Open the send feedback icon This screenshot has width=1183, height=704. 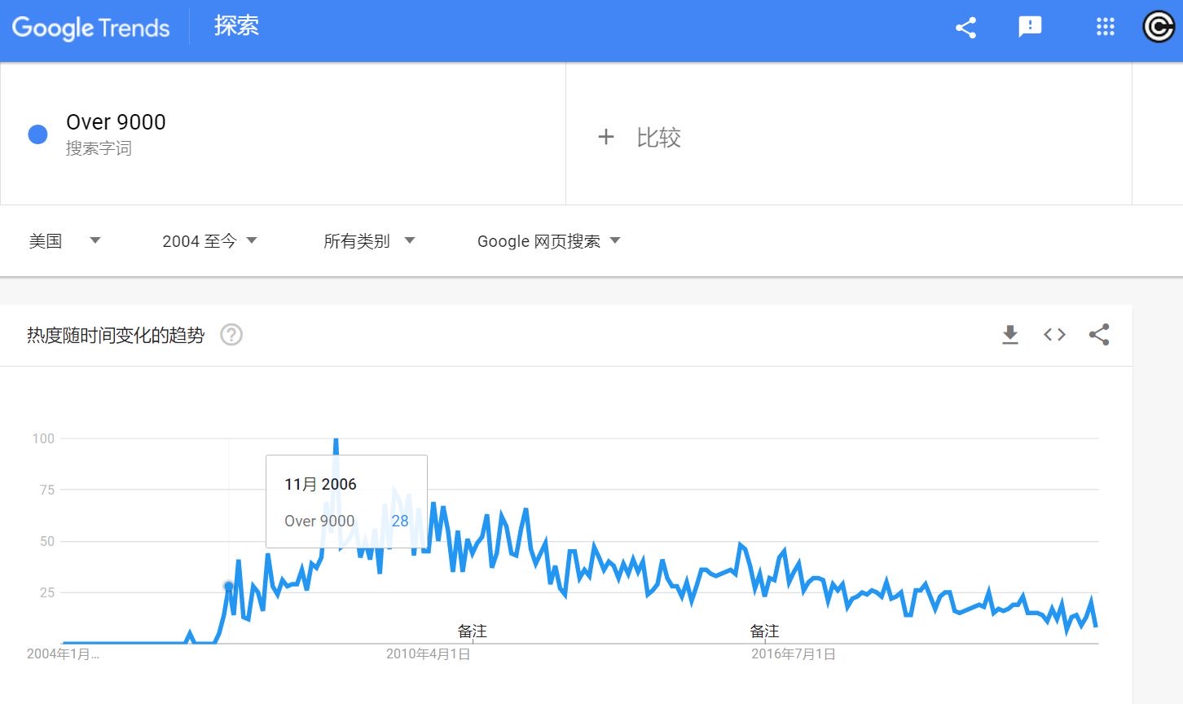1030,27
